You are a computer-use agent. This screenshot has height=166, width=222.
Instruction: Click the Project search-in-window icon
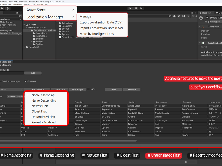(x=170, y=16)
